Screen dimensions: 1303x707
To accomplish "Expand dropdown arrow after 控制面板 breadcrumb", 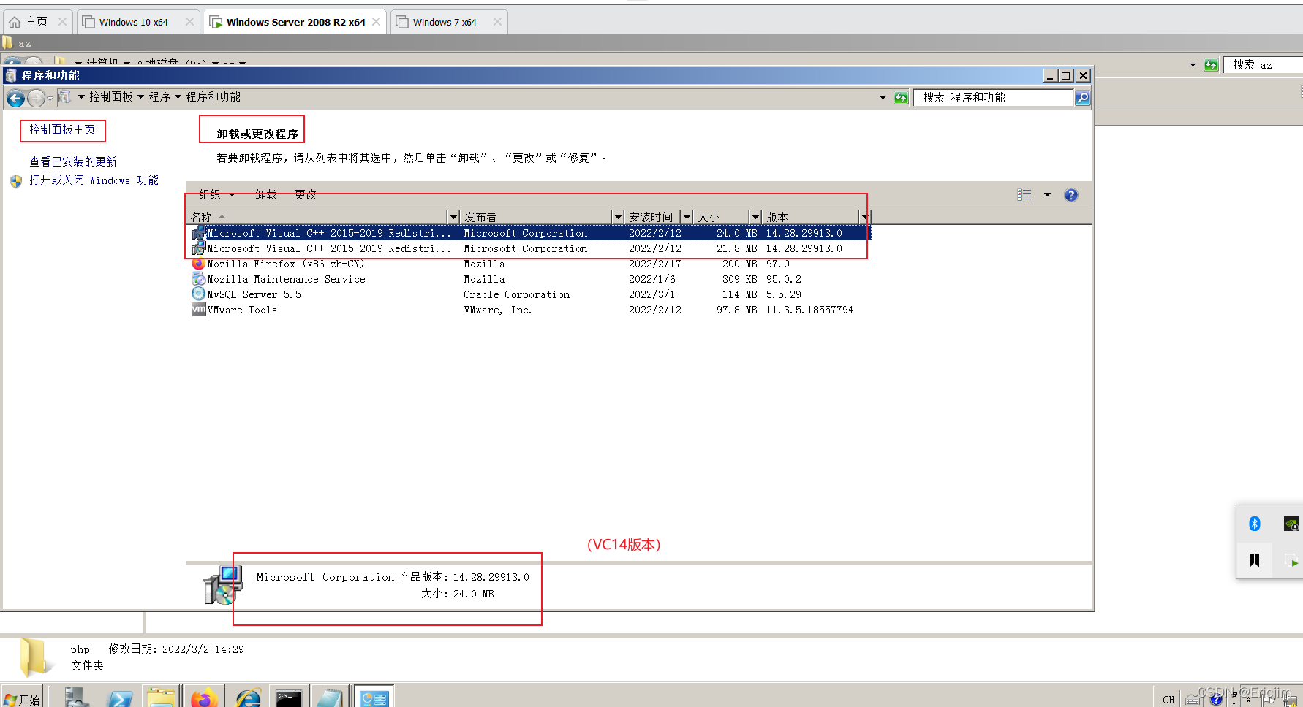I will tap(140, 97).
